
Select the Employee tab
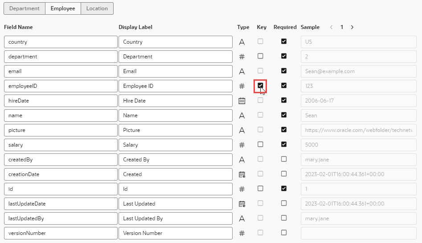pos(63,8)
